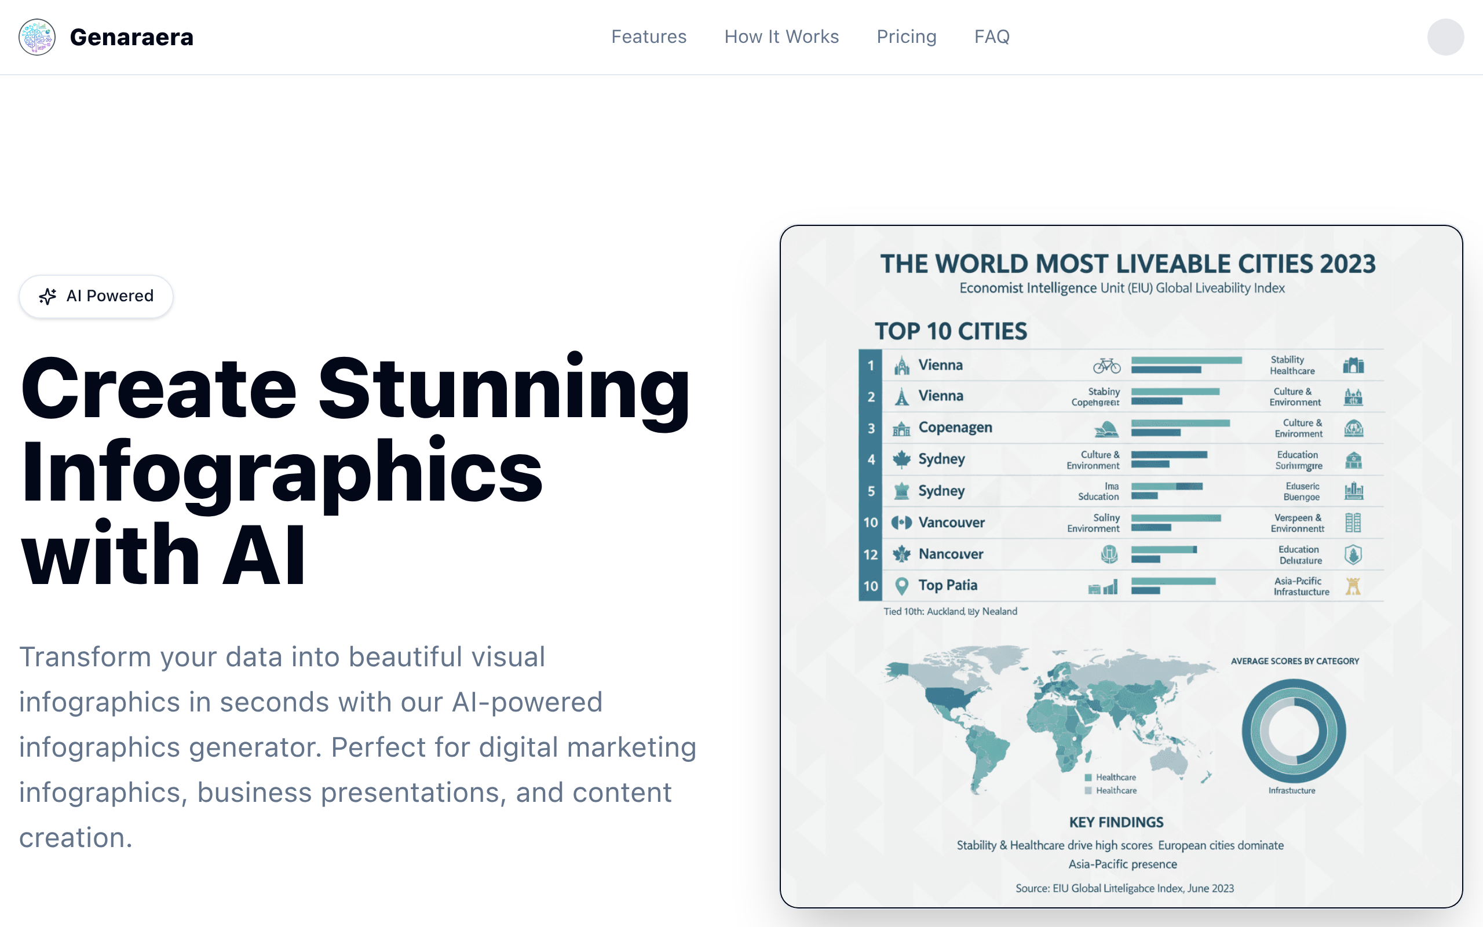The height and width of the screenshot is (927, 1483).
Task: Open the Features nav link
Action: pyautogui.click(x=648, y=37)
